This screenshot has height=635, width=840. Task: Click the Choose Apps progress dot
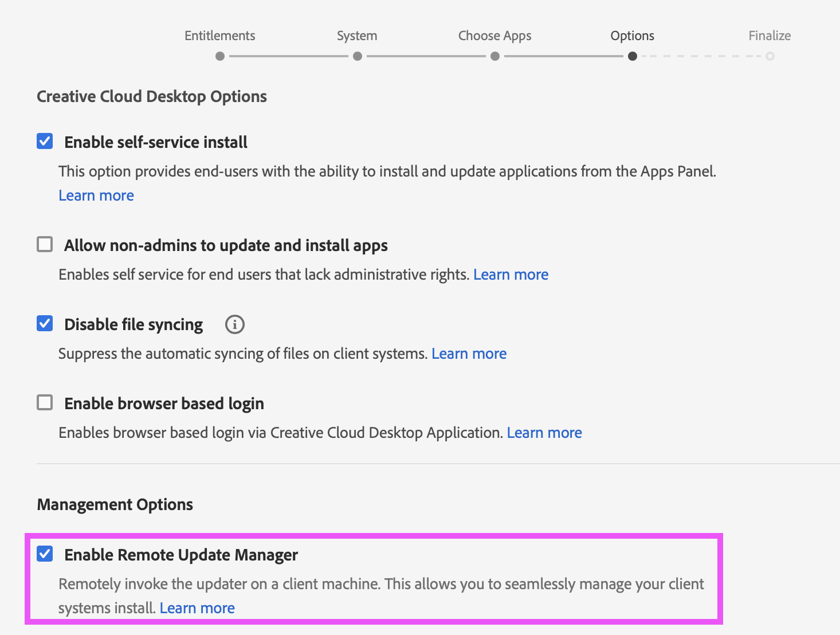tap(495, 56)
